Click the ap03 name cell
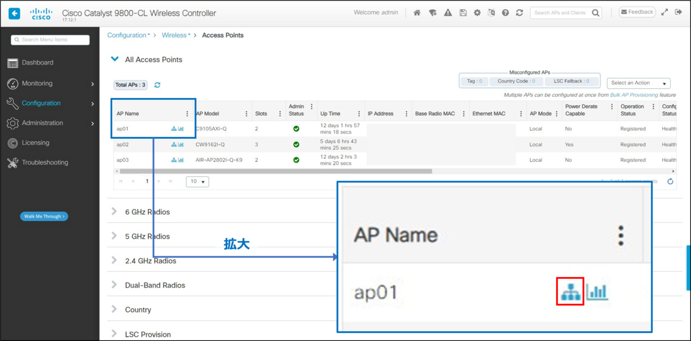The image size is (691, 341). pyautogui.click(x=123, y=160)
